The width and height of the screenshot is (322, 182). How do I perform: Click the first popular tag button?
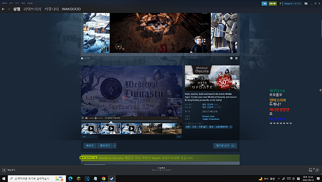tap(188, 127)
